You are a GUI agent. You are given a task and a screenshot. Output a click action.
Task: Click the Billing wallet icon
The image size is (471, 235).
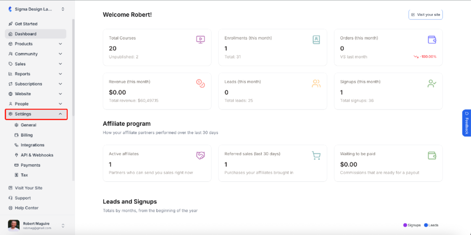[17, 135]
